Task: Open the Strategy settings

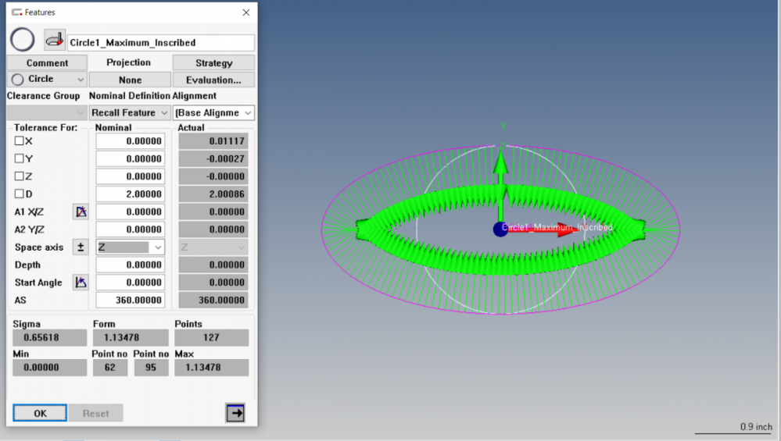Action: (x=213, y=62)
